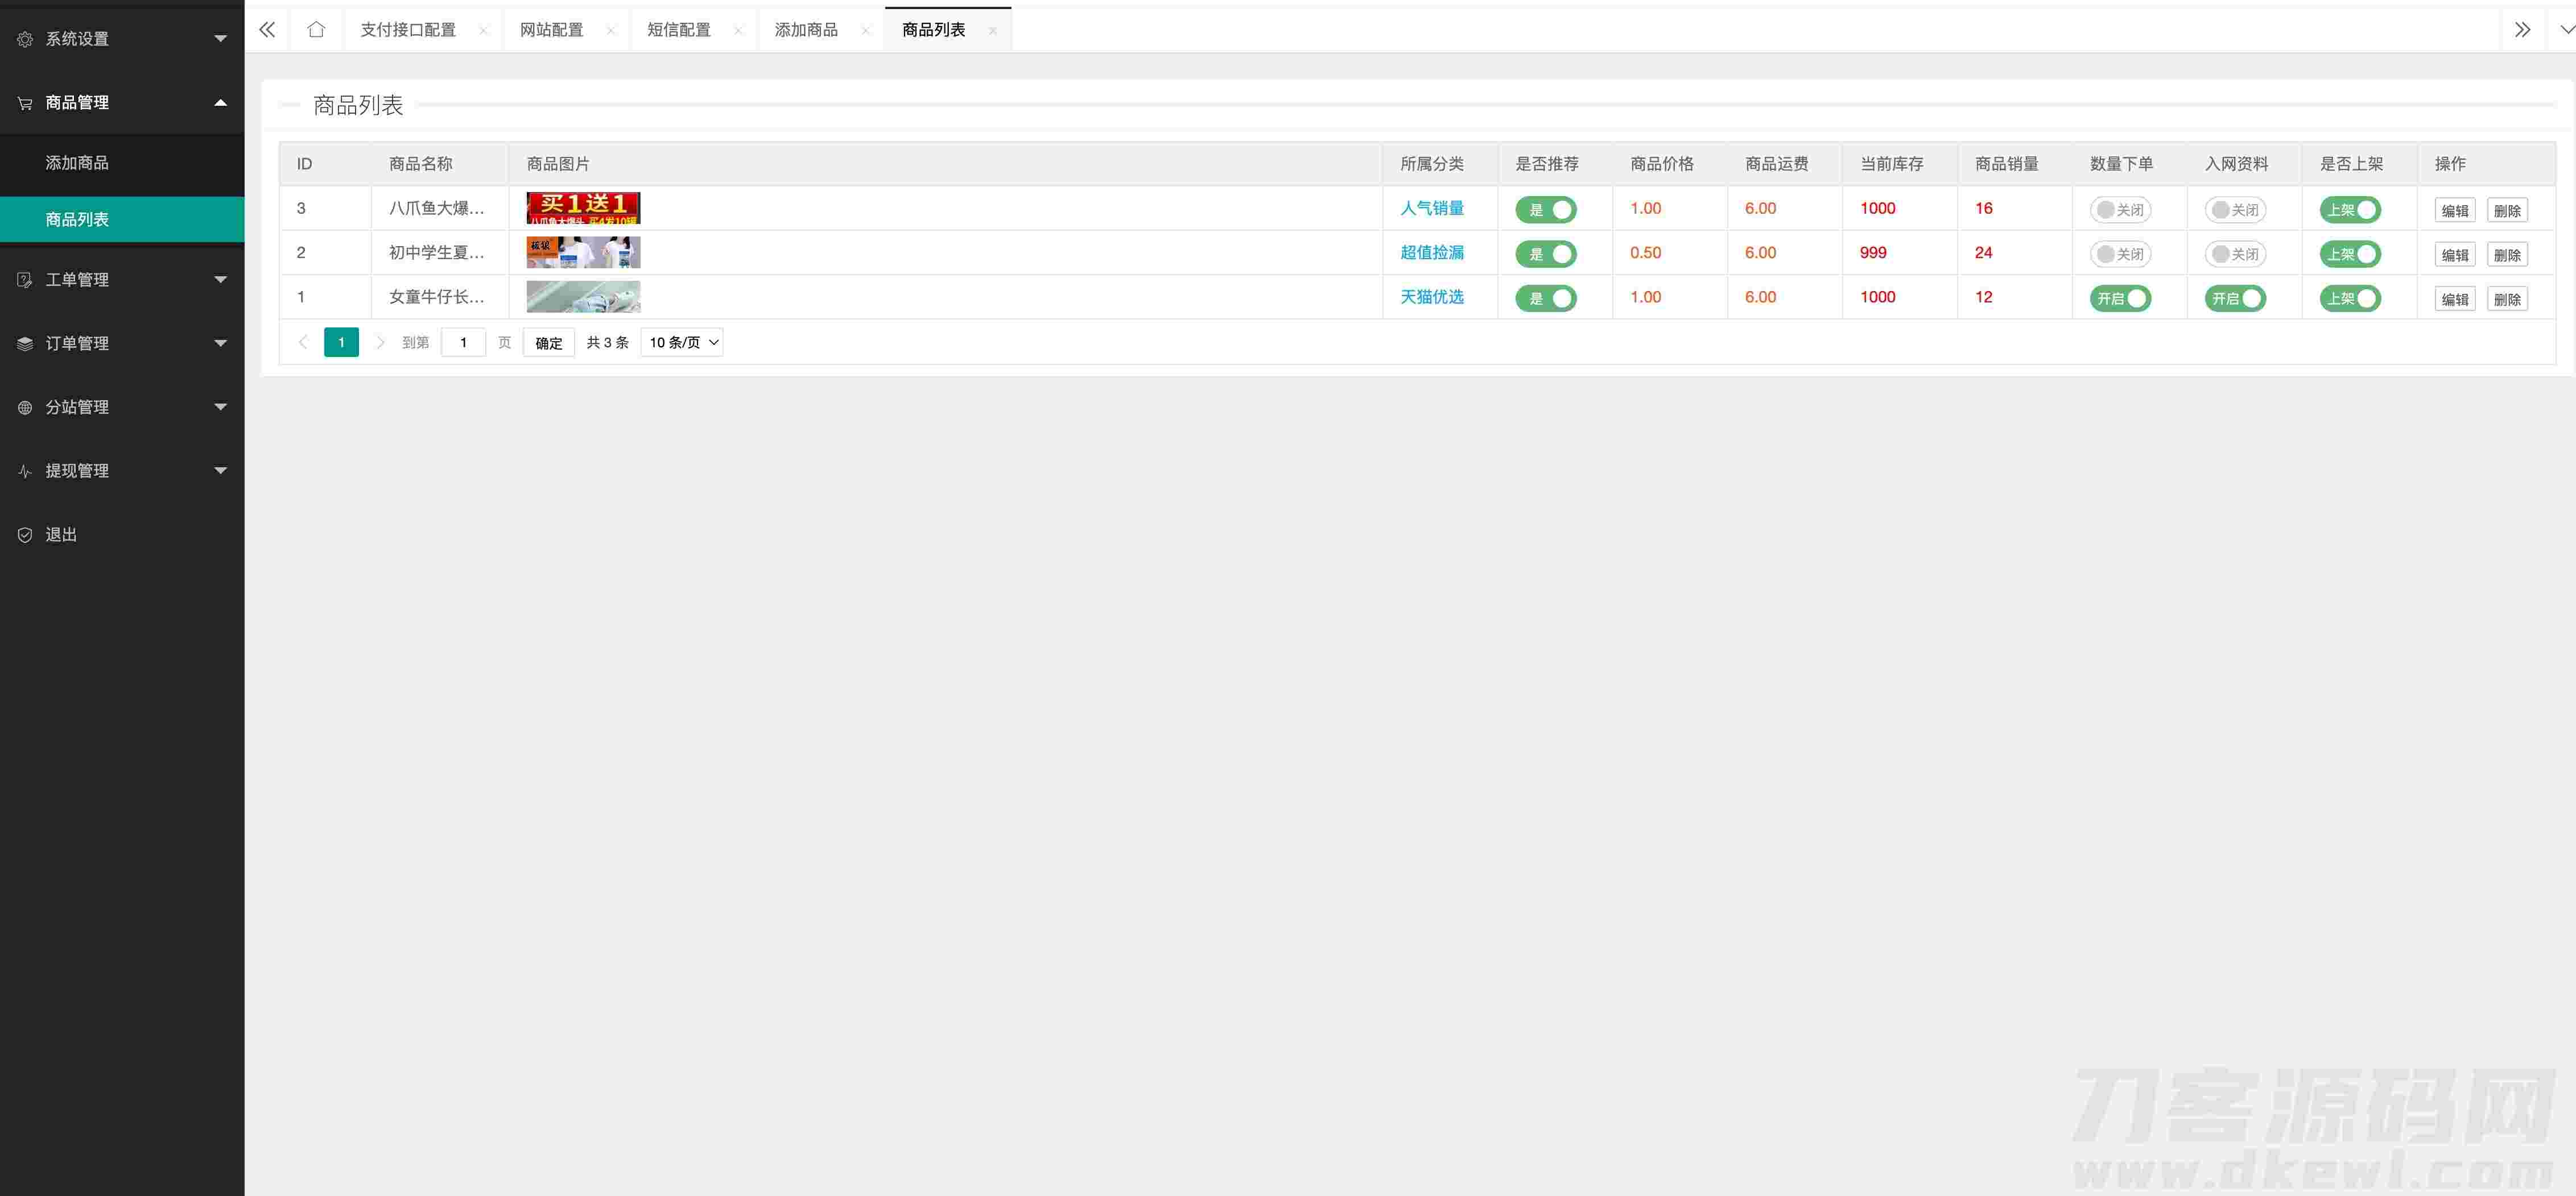This screenshot has width=2576, height=1196.
Task: Click the page number input field
Action: [463, 343]
